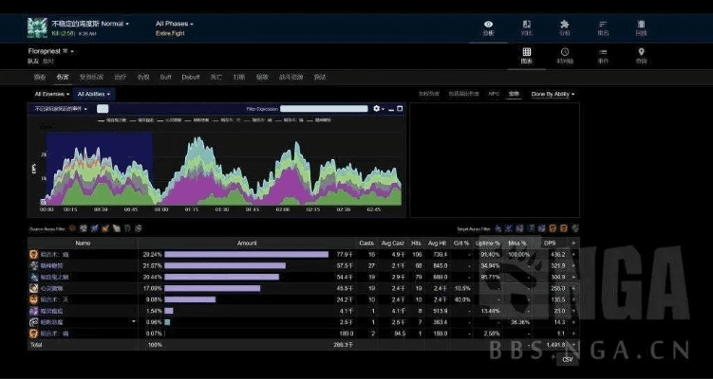Screen dimensions: 713x379
Task: Switch to the Debuff tab
Action: click(x=190, y=76)
